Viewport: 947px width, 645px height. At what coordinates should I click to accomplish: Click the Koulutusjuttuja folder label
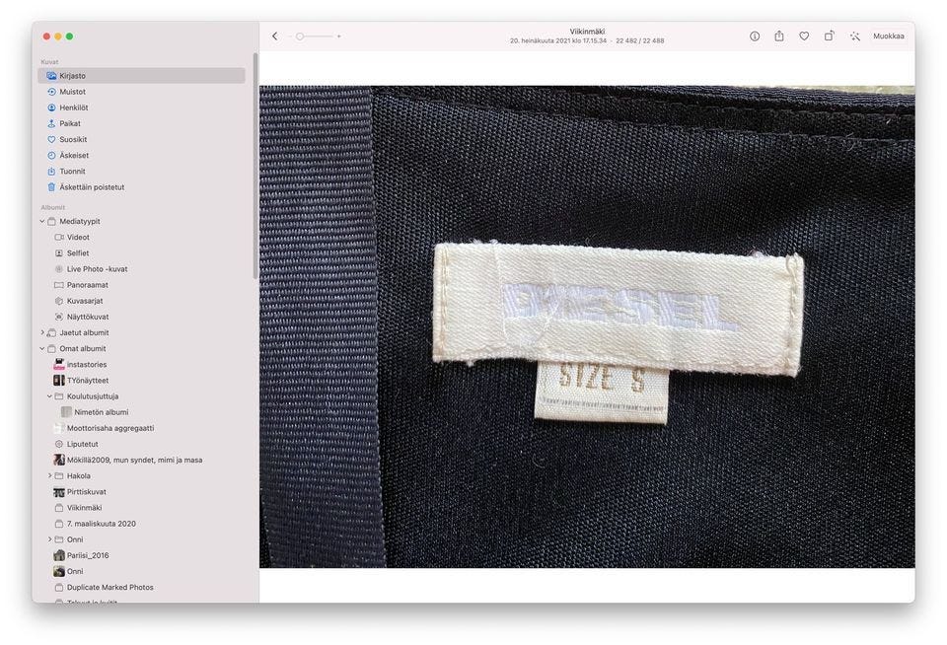pyautogui.click(x=93, y=396)
